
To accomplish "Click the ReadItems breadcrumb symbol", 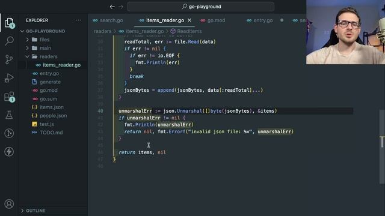I will pos(189,31).
